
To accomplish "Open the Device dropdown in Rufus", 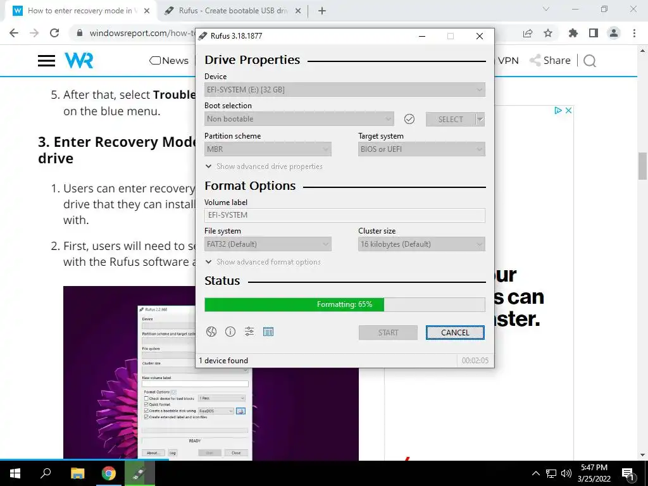I will 345,90.
